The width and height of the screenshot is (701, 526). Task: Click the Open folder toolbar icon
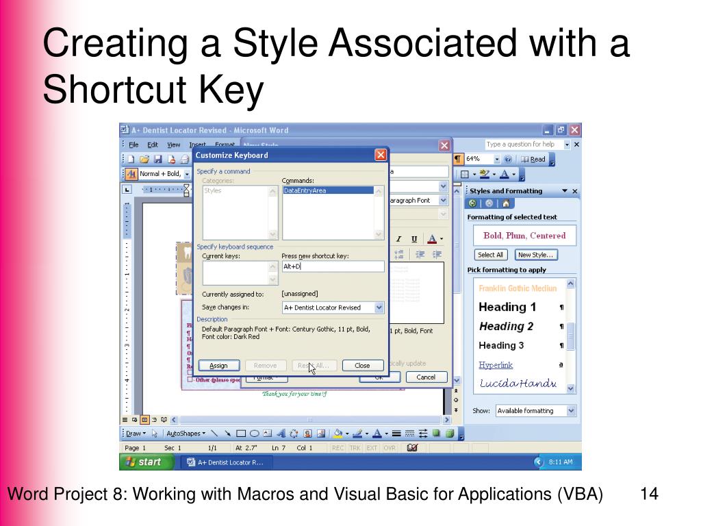(144, 159)
